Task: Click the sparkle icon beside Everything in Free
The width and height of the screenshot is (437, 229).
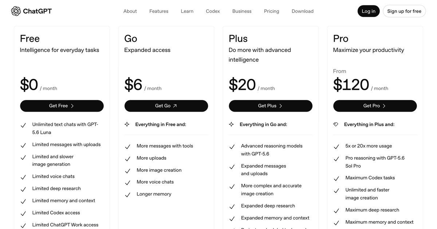Action: 127,124
